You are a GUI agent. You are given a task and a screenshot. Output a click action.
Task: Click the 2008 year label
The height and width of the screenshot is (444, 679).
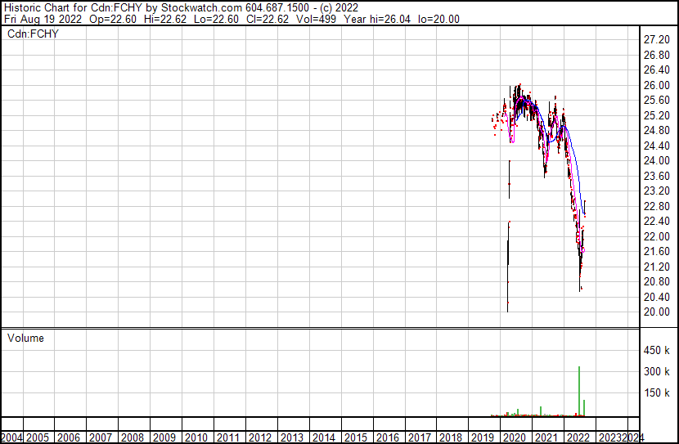pos(133,437)
